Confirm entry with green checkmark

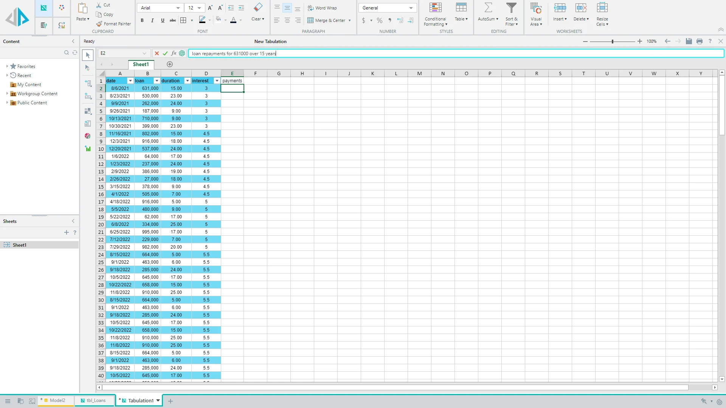(x=165, y=53)
